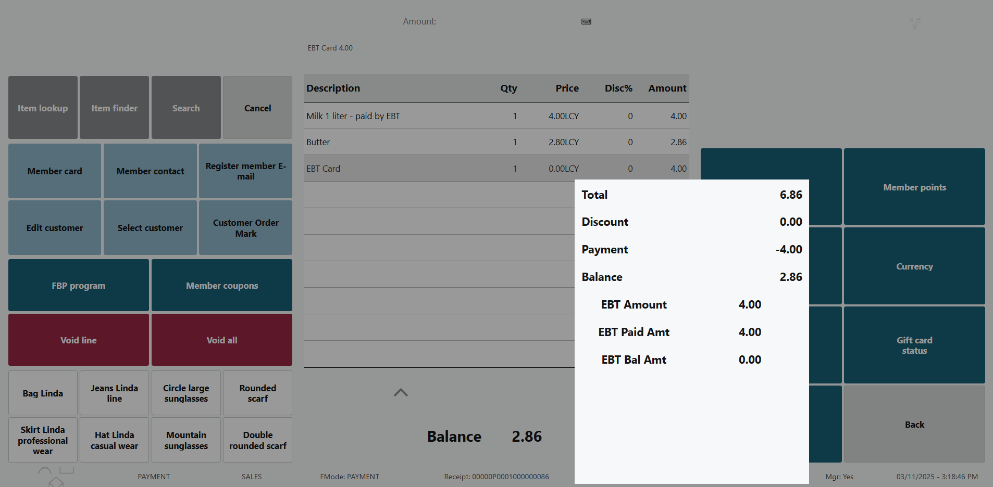Viewport: 993px width, 487px height.
Task: Open Member coupons
Action: click(x=222, y=286)
